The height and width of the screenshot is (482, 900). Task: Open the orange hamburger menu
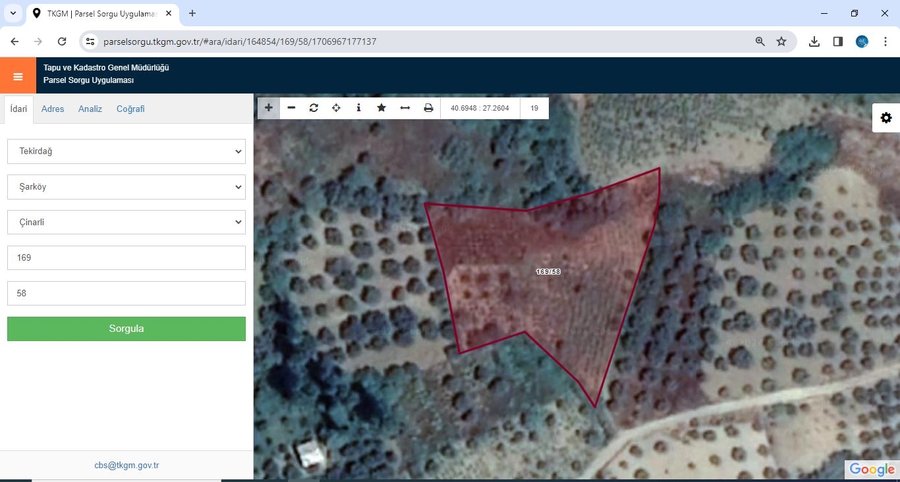[18, 76]
